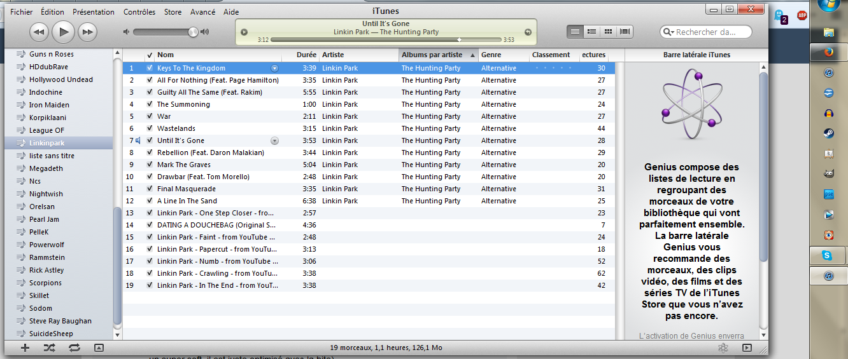
Task: Sort by Nom column header
Action: (218, 55)
